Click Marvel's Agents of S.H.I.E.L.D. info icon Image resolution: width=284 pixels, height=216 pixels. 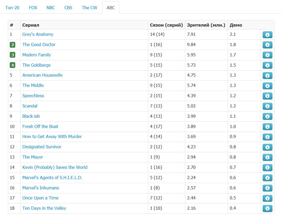point(267,178)
